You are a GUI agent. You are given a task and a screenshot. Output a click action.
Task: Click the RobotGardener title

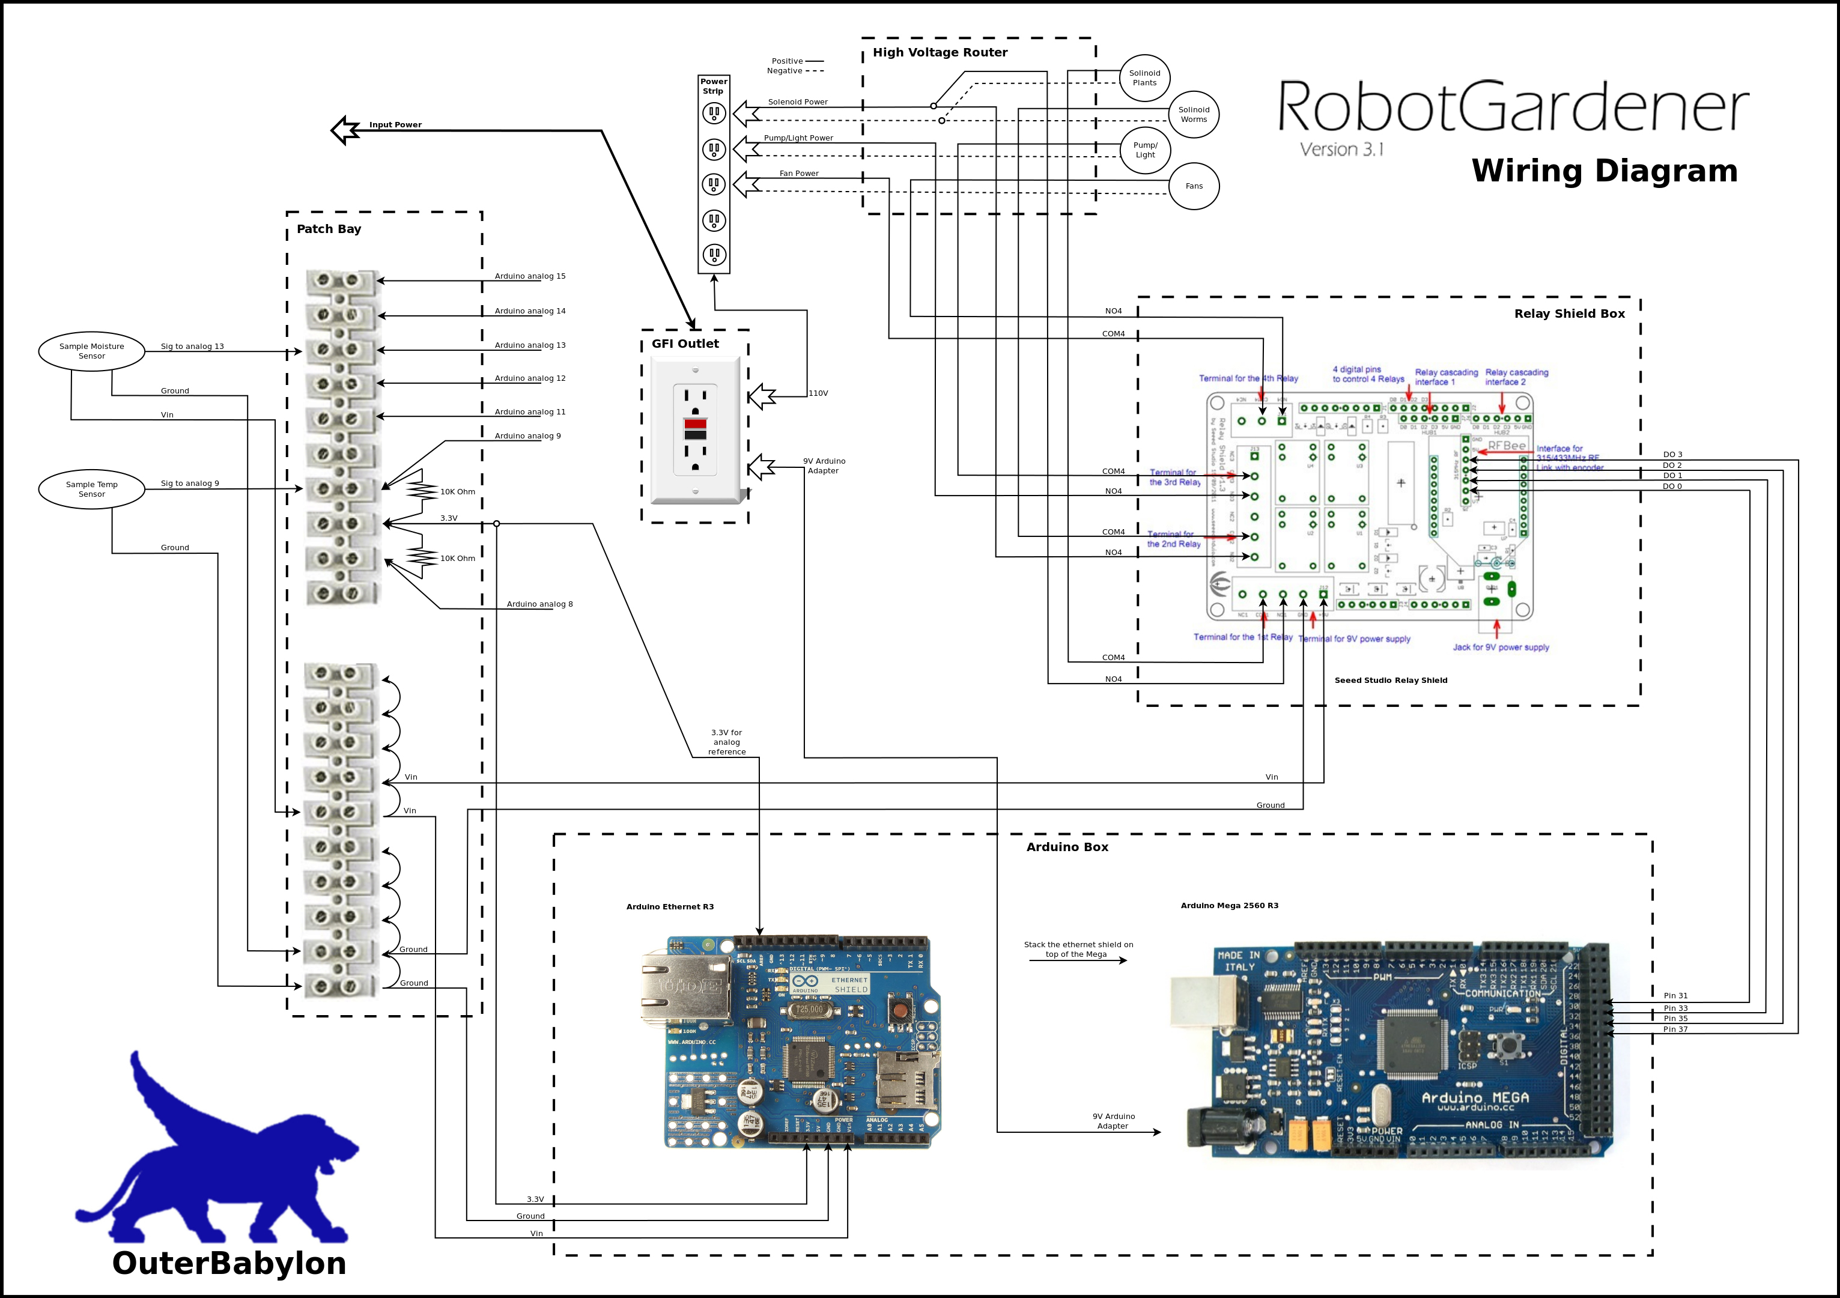click(1513, 106)
